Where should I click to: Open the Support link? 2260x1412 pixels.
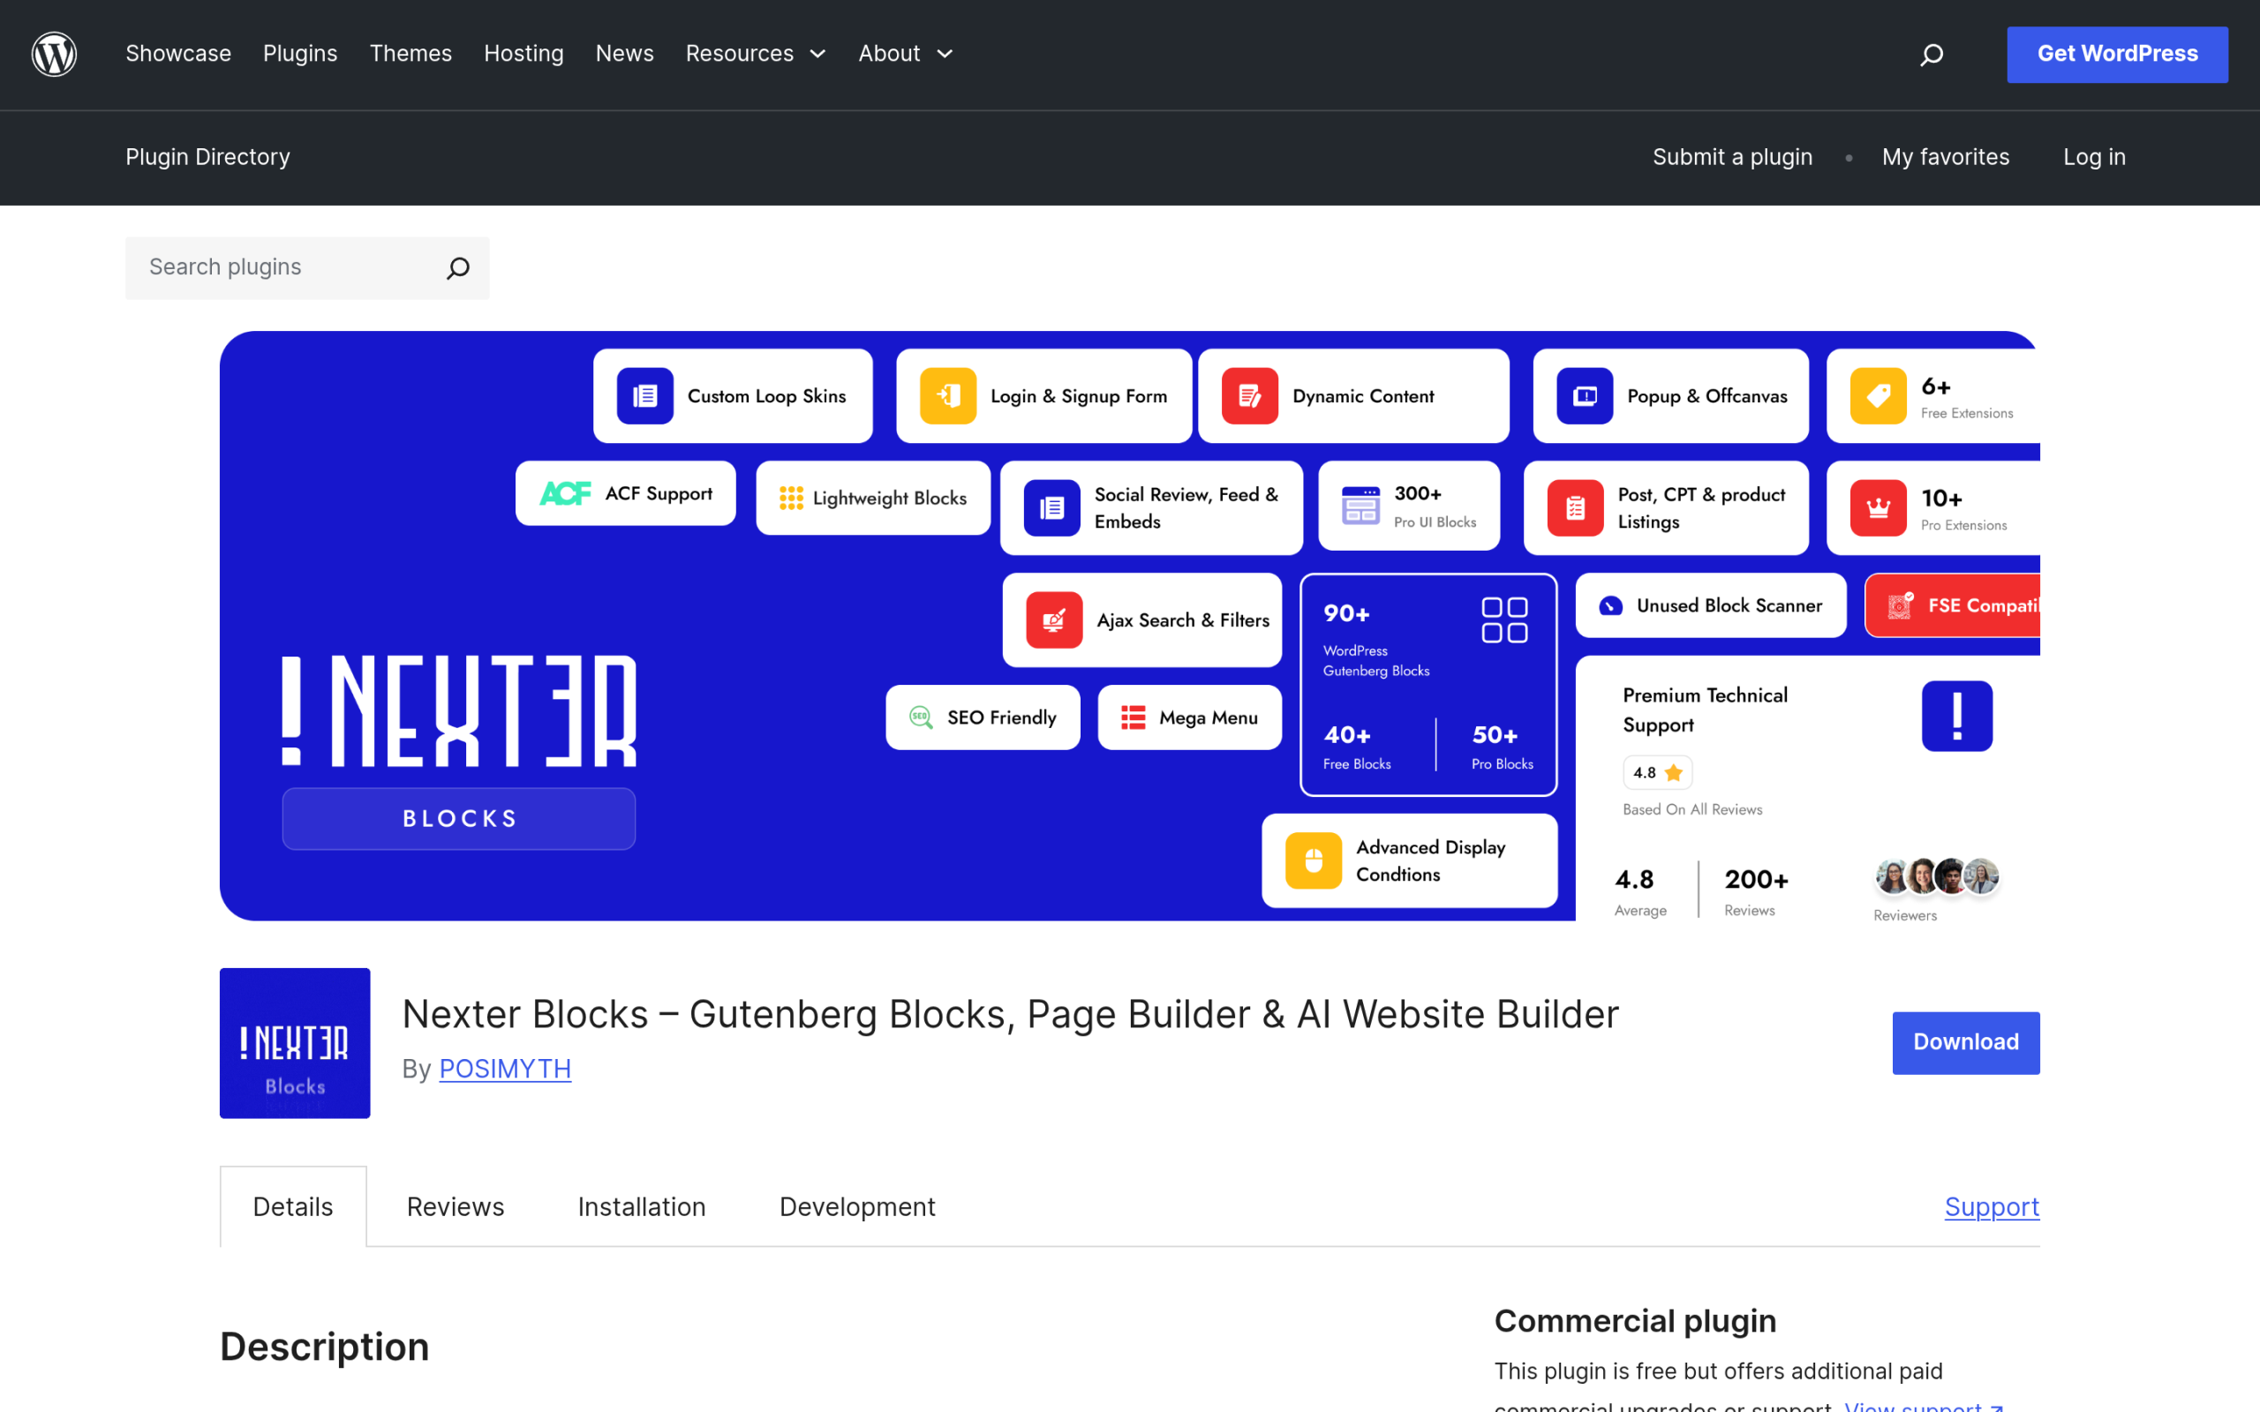[x=1992, y=1206]
